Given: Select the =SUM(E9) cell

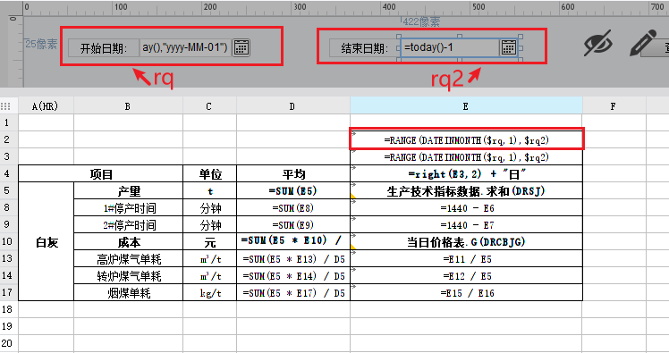Looking at the screenshot, I should click(x=293, y=224).
